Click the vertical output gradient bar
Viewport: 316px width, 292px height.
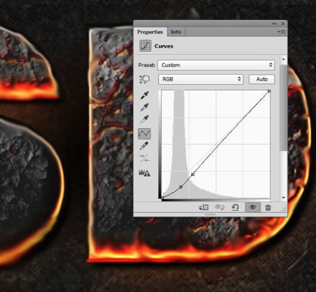point(160,144)
